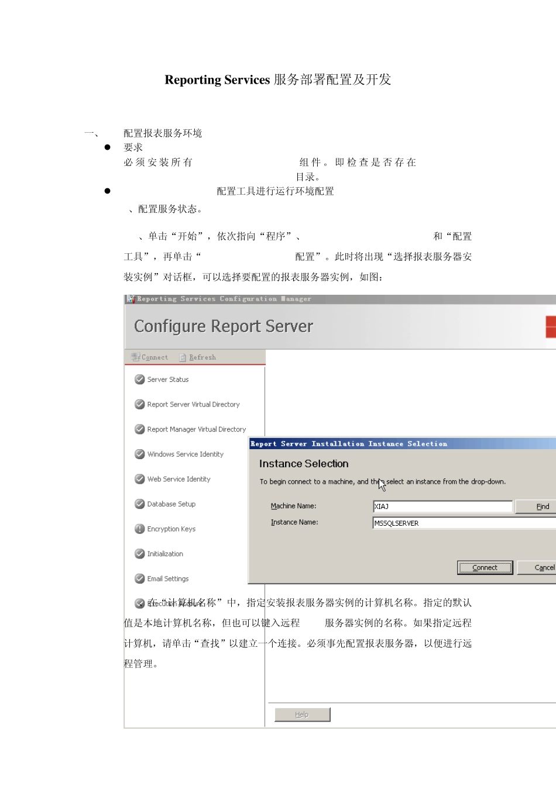Click the Report Manager Virtual Directory status icon
556x786 pixels.
click(x=140, y=429)
